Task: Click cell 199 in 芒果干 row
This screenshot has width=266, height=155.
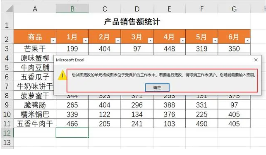Action: 72,48
